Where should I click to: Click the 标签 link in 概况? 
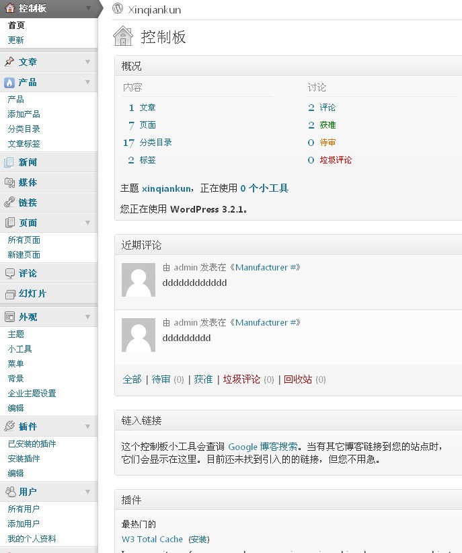click(x=147, y=160)
